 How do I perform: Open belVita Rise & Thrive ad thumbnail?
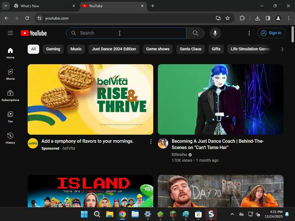pos(90,99)
